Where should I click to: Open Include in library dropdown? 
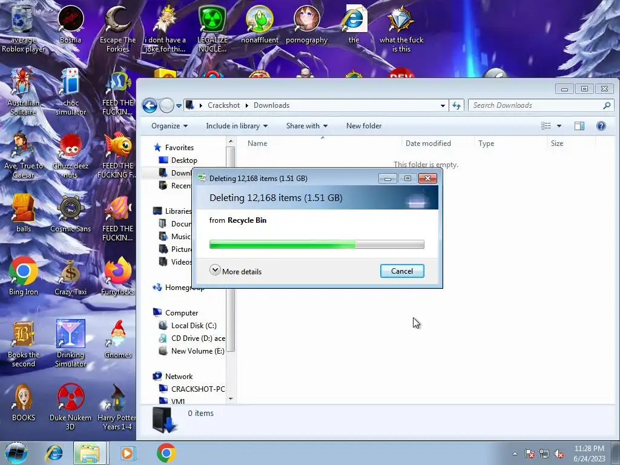(x=237, y=126)
